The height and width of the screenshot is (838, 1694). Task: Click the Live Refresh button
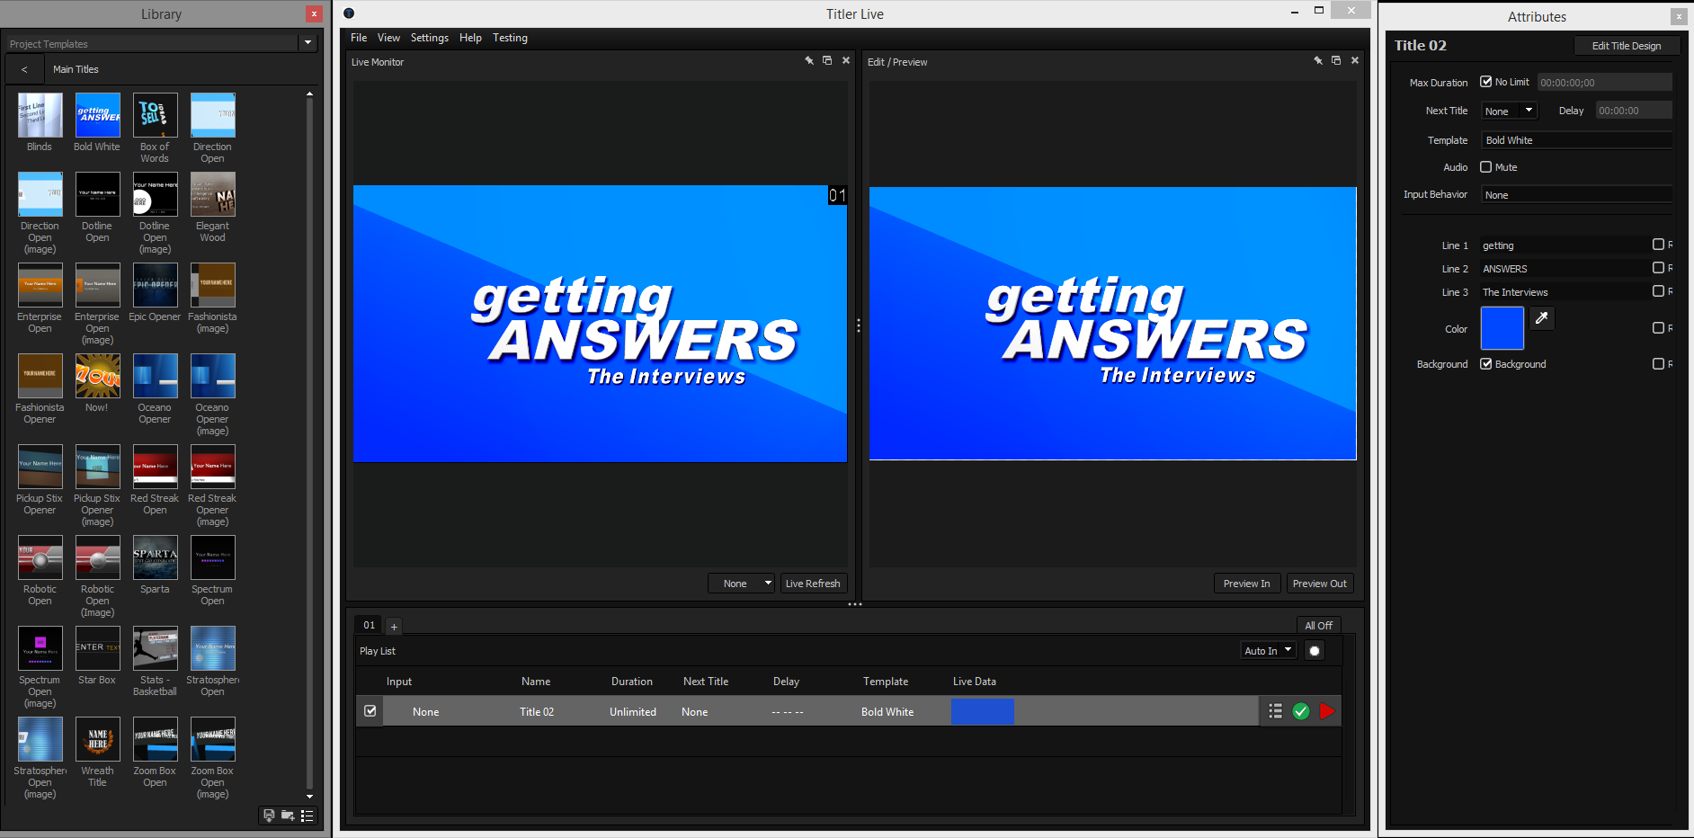(x=813, y=584)
